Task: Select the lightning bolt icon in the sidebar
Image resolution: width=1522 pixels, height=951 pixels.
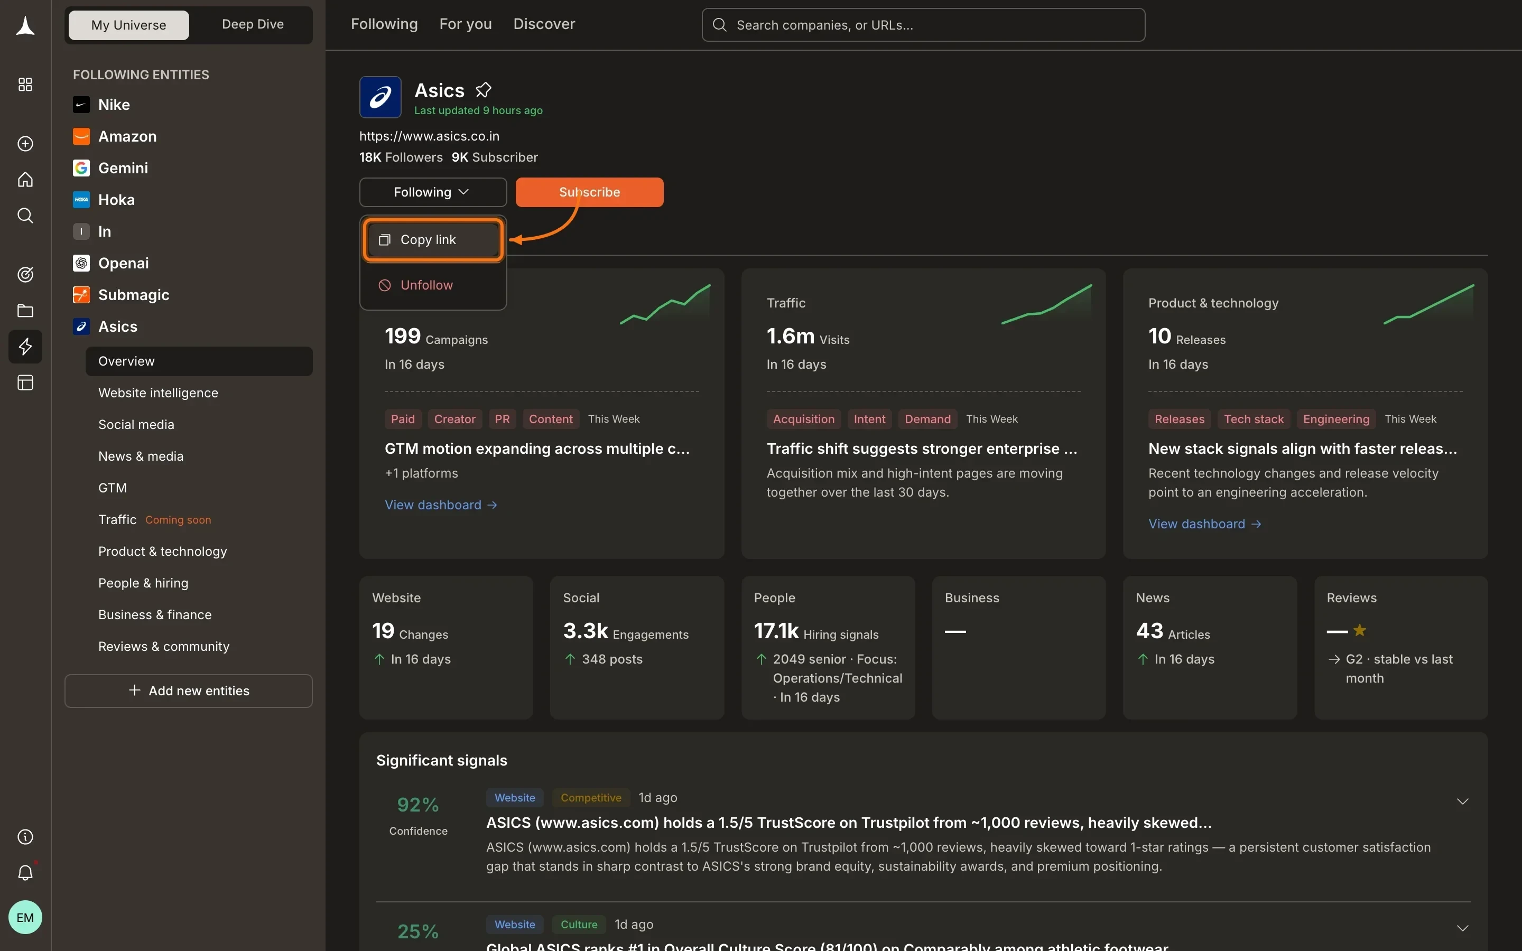Action: [x=25, y=347]
